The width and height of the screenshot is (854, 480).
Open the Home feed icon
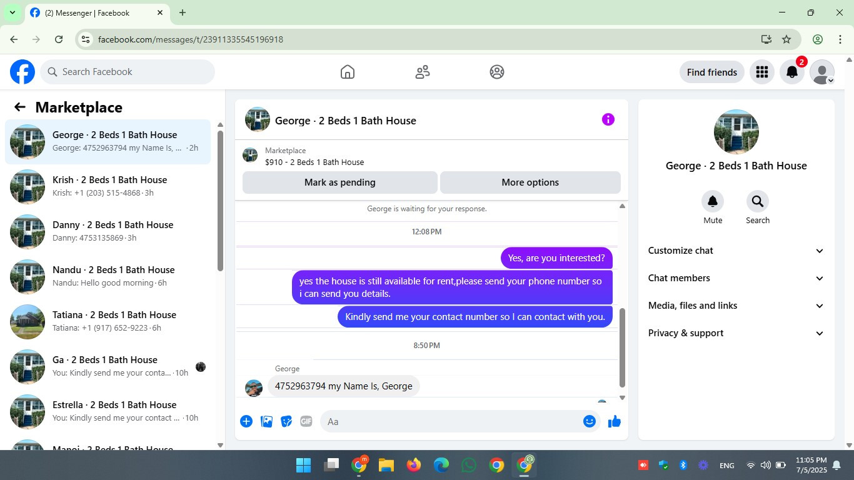(348, 72)
